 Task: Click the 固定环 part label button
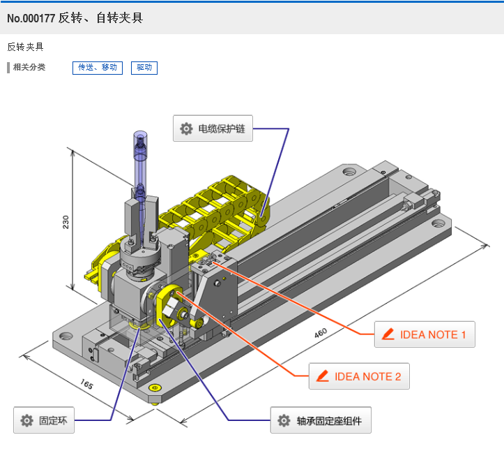(x=44, y=420)
